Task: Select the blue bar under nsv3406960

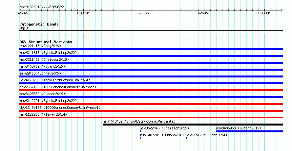Action: tap(250, 131)
